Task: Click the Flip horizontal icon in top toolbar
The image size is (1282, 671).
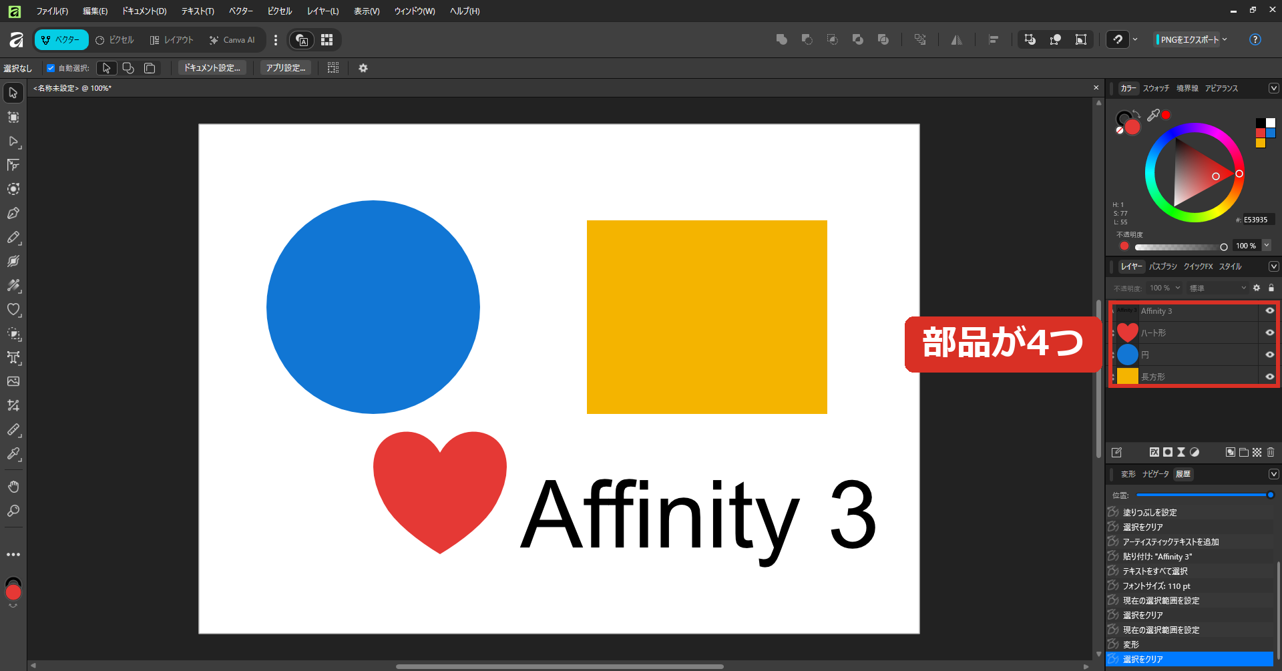Action: [x=957, y=40]
